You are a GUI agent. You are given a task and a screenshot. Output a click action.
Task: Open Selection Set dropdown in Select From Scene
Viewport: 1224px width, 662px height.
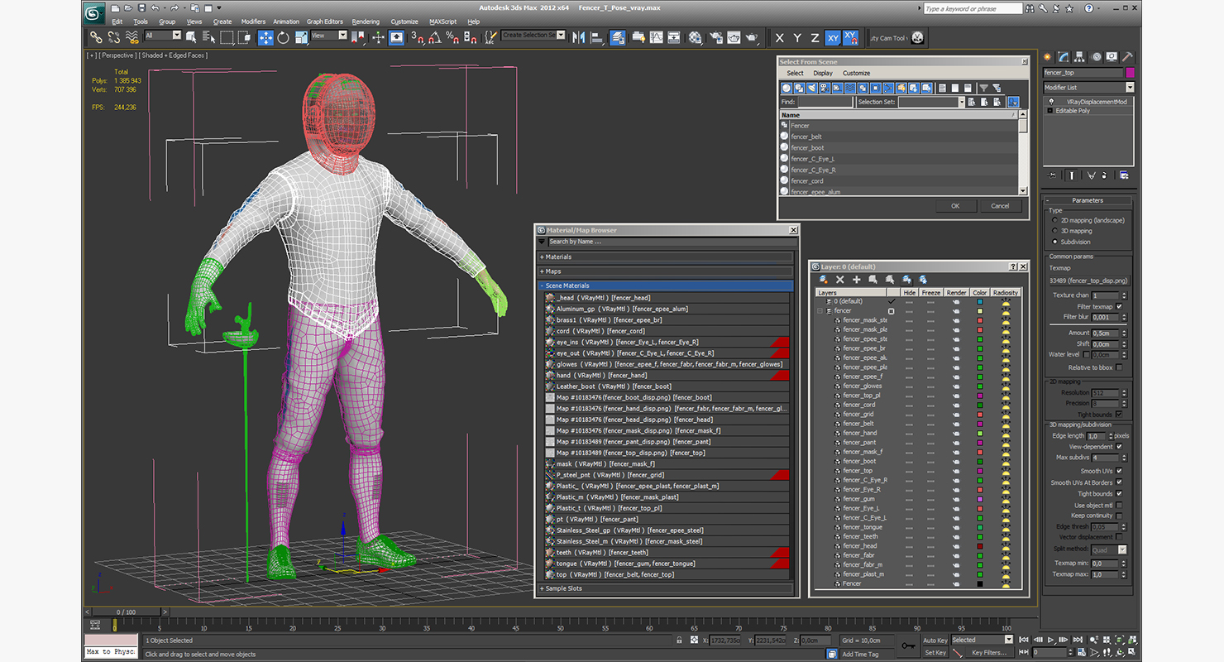962,102
